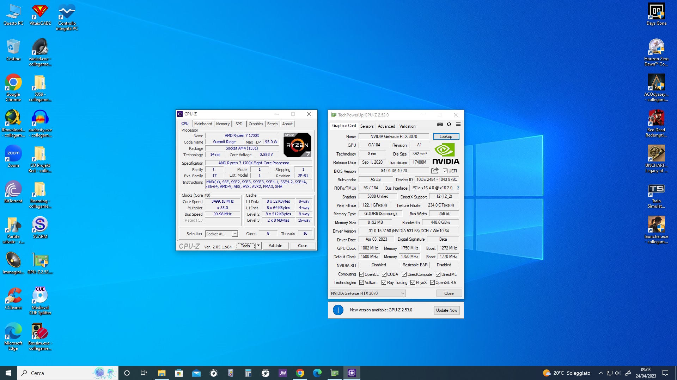This screenshot has width=677, height=380.
Task: Open the Cestino recycle bin
Action: coord(13,50)
